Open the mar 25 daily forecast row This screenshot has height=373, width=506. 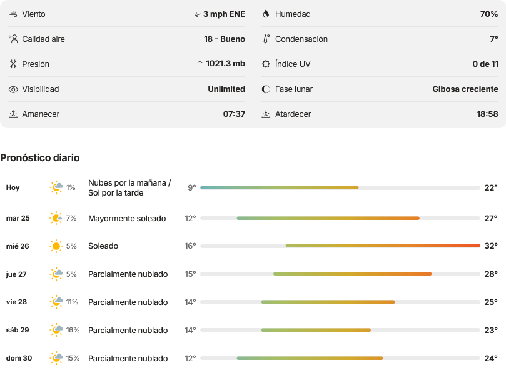tap(252, 218)
